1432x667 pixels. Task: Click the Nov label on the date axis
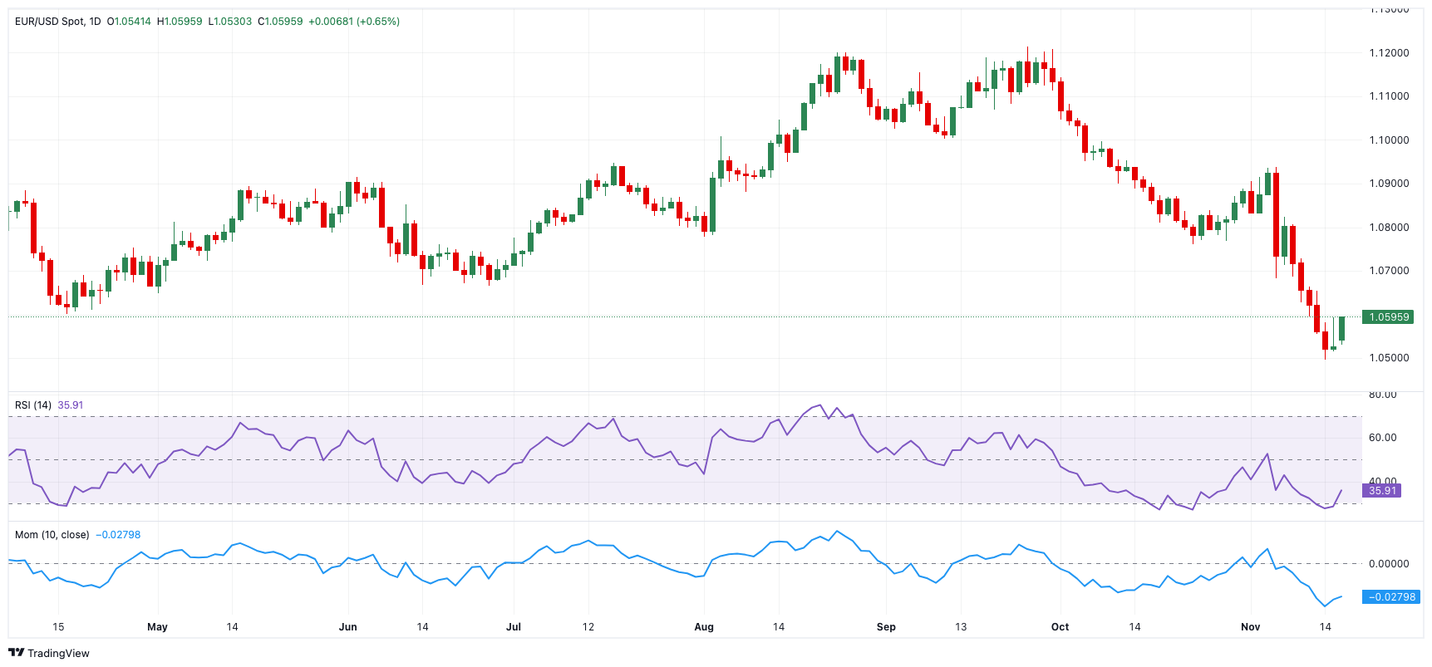coord(1250,627)
